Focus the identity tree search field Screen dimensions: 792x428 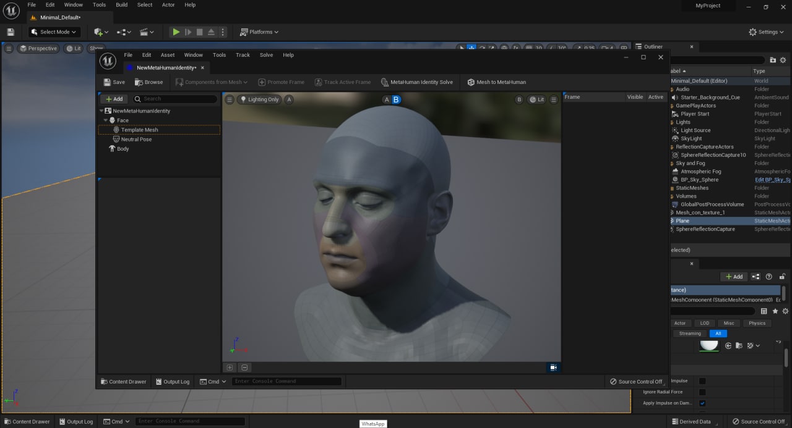pyautogui.click(x=175, y=99)
